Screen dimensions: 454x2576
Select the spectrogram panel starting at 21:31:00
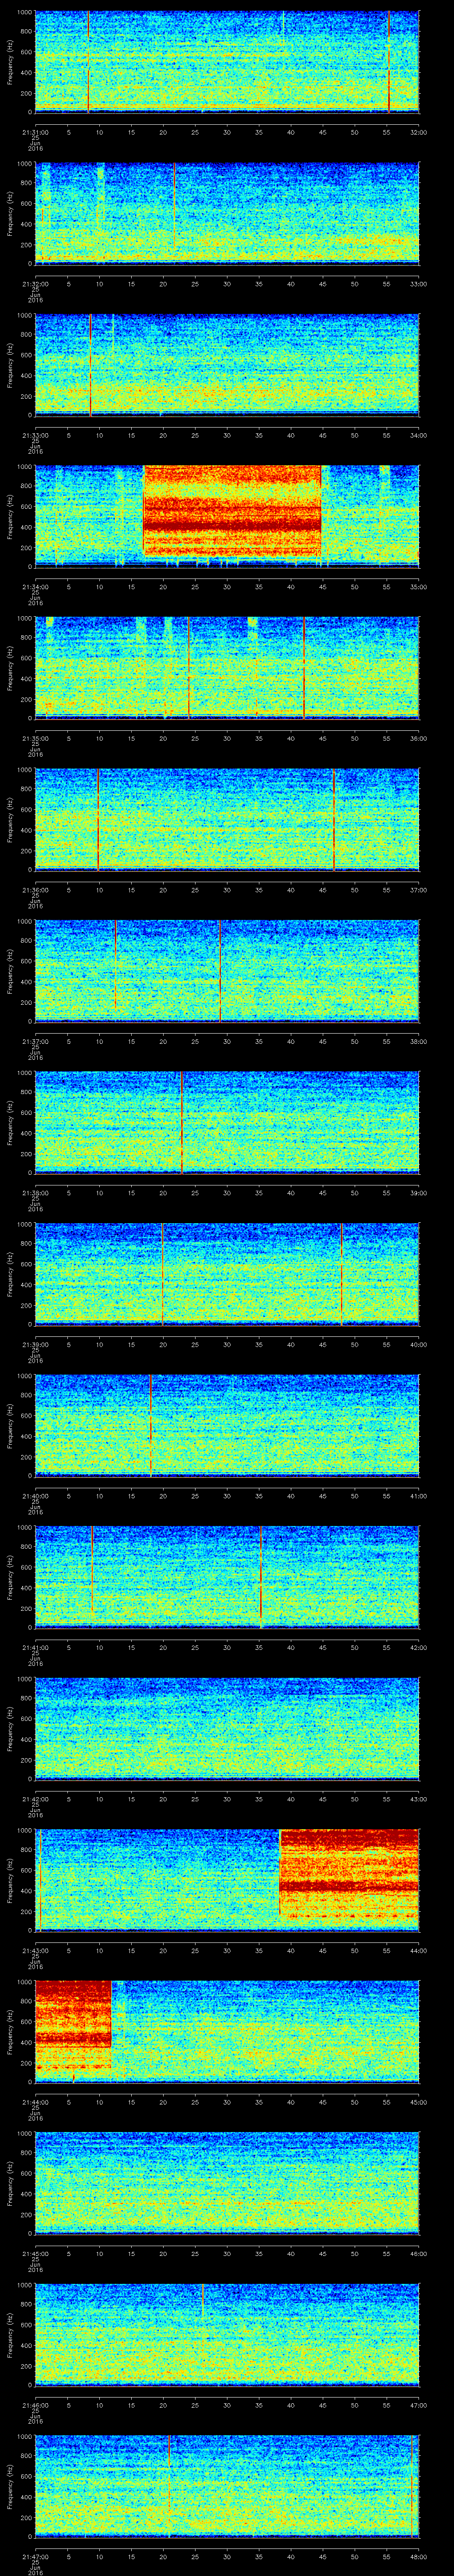coord(227,62)
